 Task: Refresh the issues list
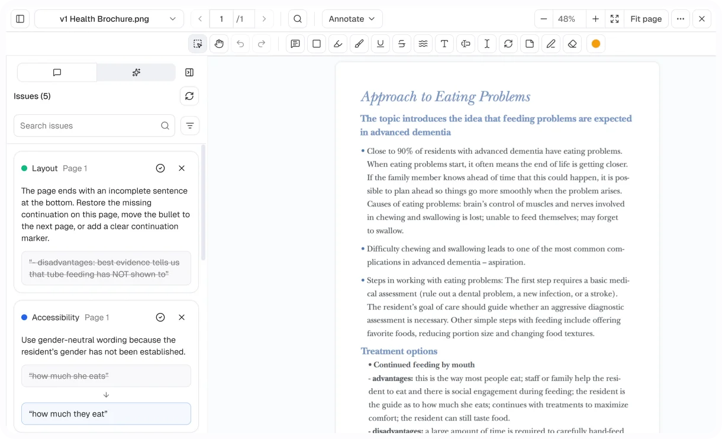[x=189, y=96]
